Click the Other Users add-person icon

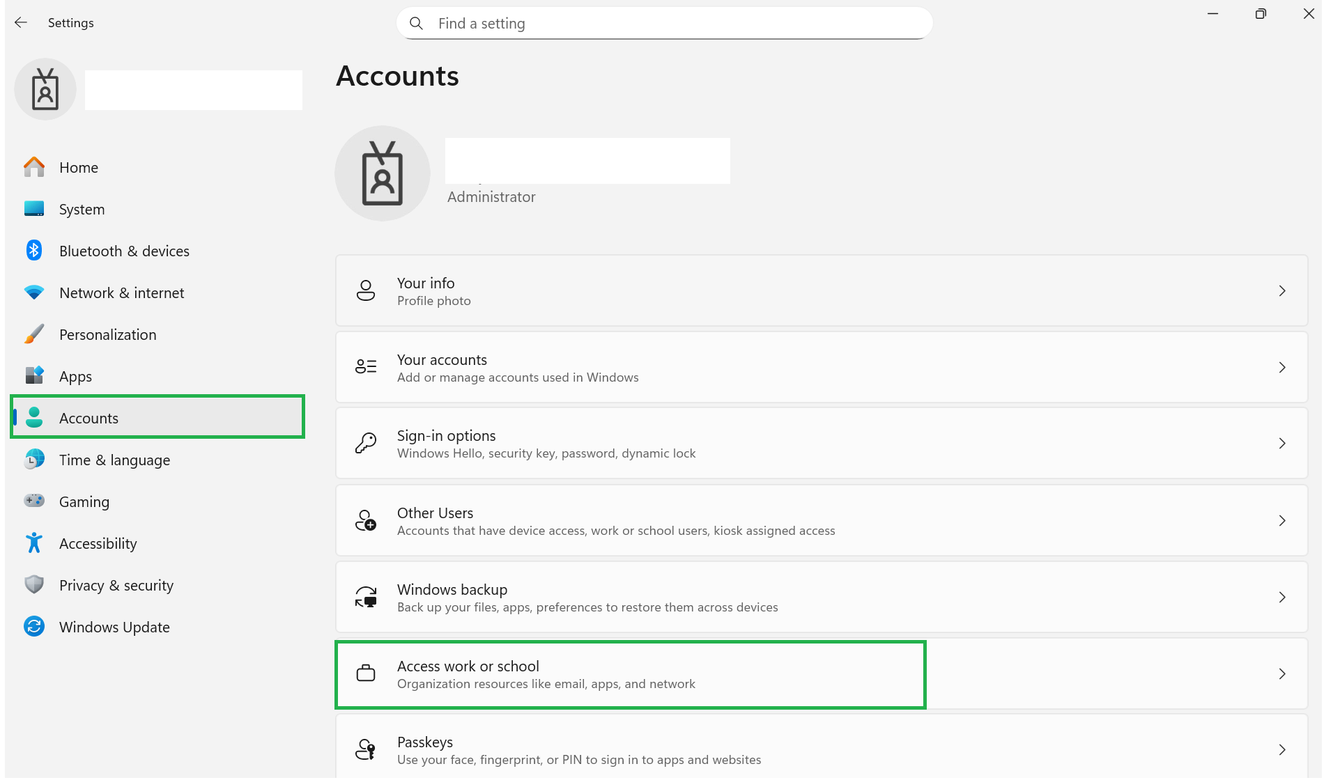(x=366, y=521)
